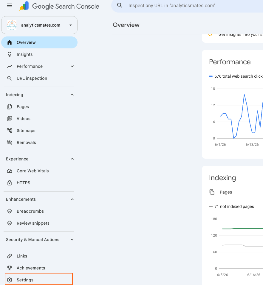Click the Performance trend arrow icon
The height and width of the screenshot is (285, 263).
pos(10,66)
